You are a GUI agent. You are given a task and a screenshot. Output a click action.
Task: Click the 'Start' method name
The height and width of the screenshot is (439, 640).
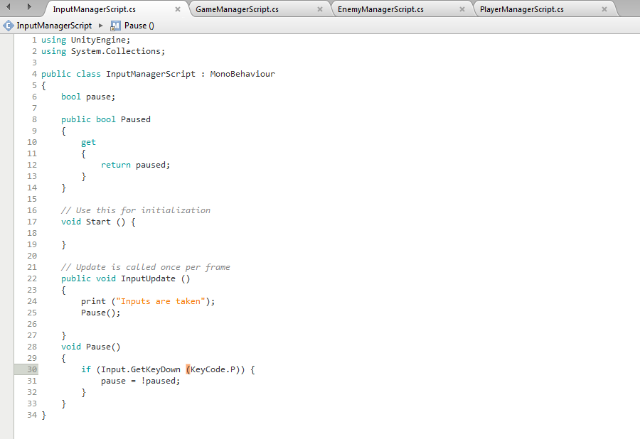tap(98, 222)
